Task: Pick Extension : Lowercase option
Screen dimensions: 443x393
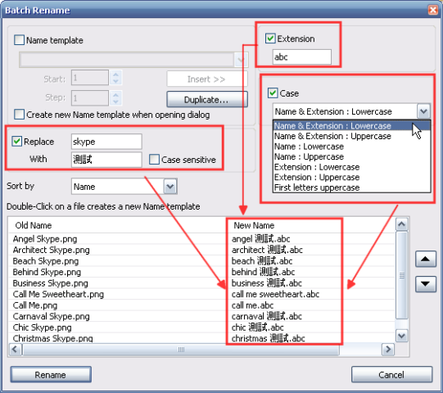Action: click(x=351, y=167)
